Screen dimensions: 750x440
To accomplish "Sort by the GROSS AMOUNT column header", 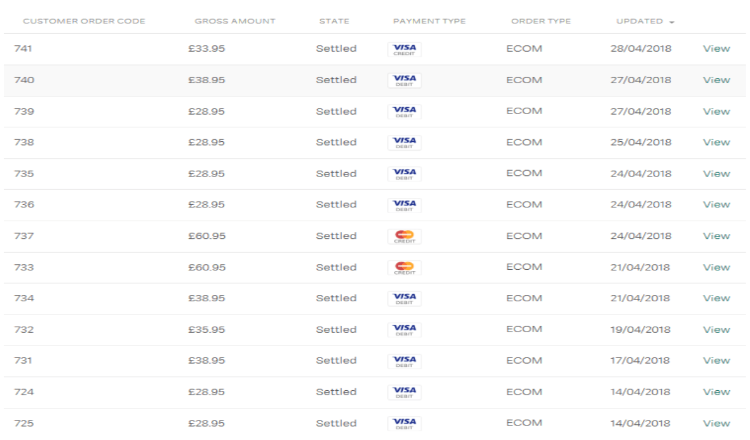I will pos(234,21).
